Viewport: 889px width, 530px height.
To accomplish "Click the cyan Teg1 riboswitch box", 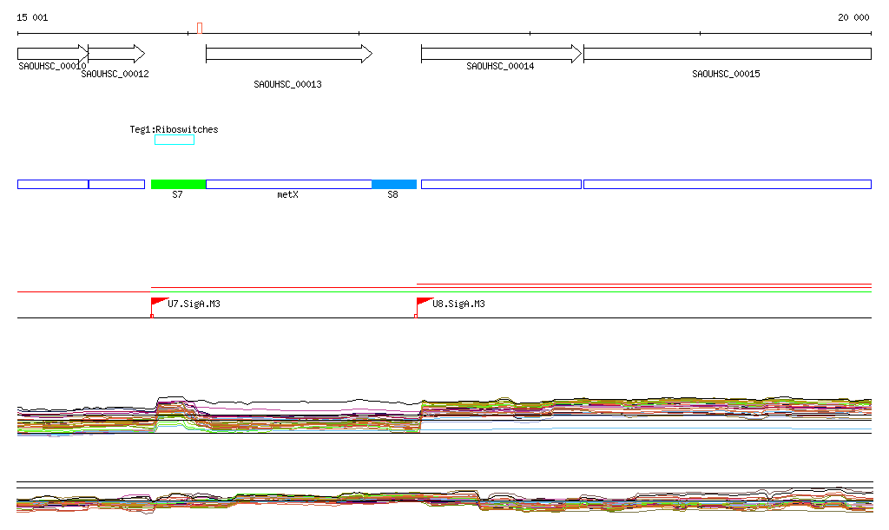I will coord(174,140).
